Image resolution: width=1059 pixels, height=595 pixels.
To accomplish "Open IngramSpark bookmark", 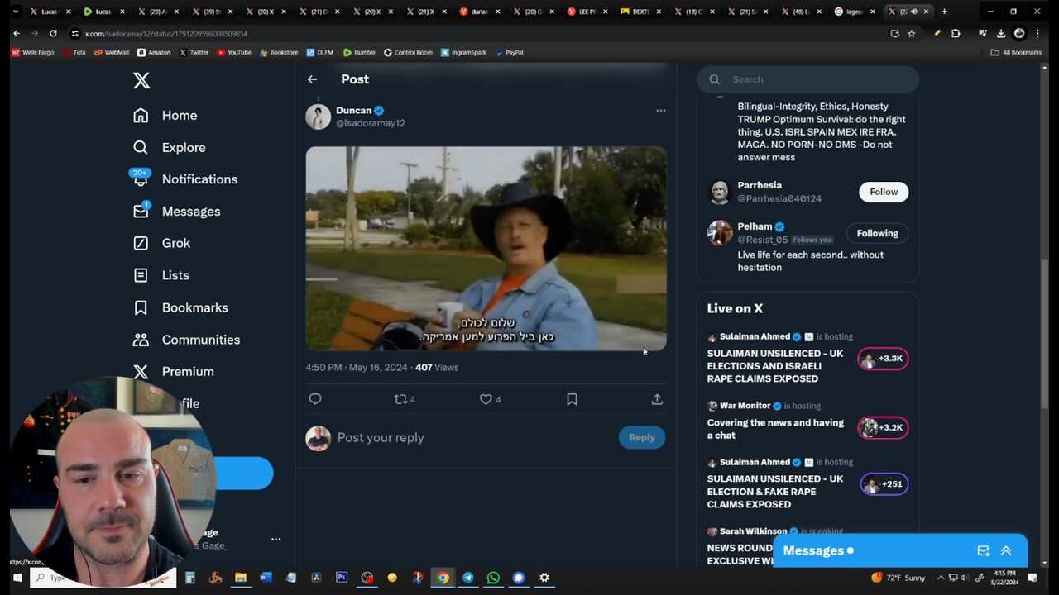I will tap(463, 52).
